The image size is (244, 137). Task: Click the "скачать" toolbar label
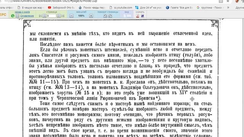[140, 12]
